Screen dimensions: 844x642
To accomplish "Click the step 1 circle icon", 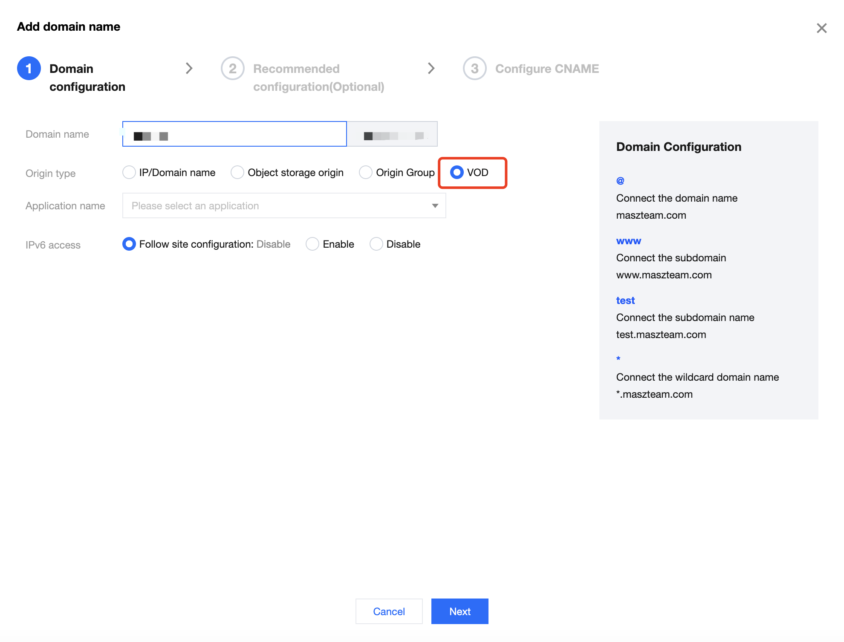I will tap(29, 68).
